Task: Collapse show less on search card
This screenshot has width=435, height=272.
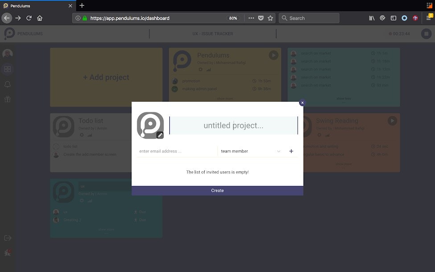Action: (x=344, y=99)
